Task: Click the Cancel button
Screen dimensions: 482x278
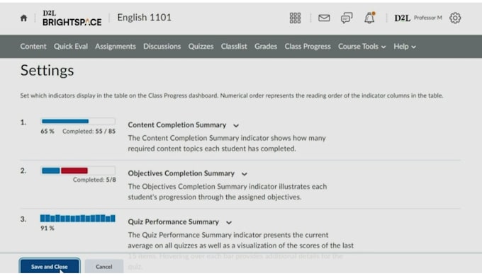Action: click(104, 267)
